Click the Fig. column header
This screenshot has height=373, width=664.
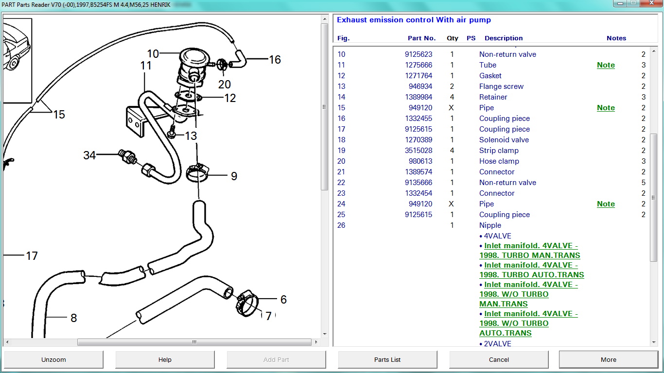click(343, 38)
